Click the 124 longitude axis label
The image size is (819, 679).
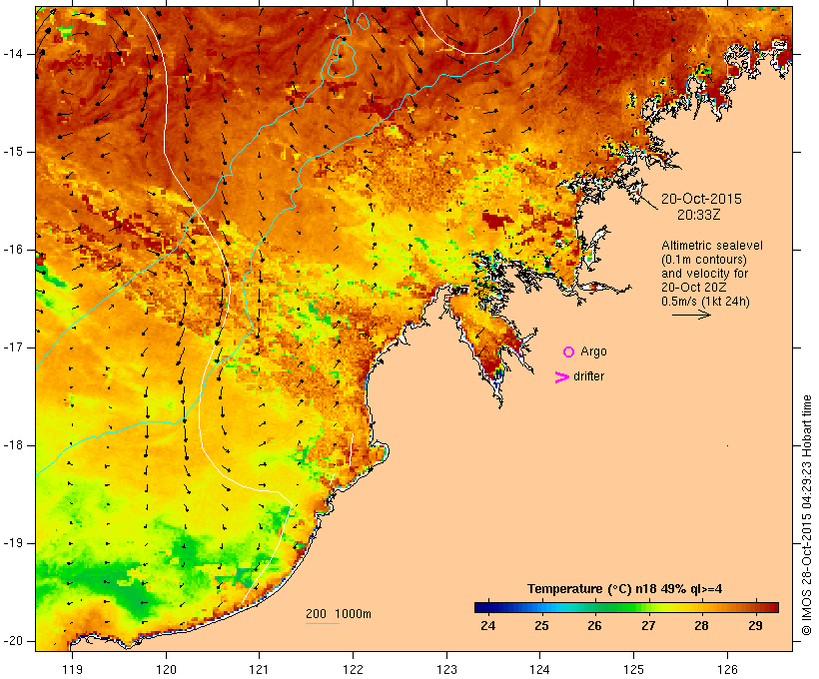(540, 669)
